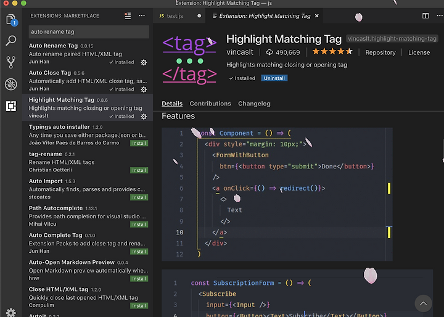Select the Extension: Highlight Matching Tag tab
The image size is (444, 317).
tap(265, 16)
